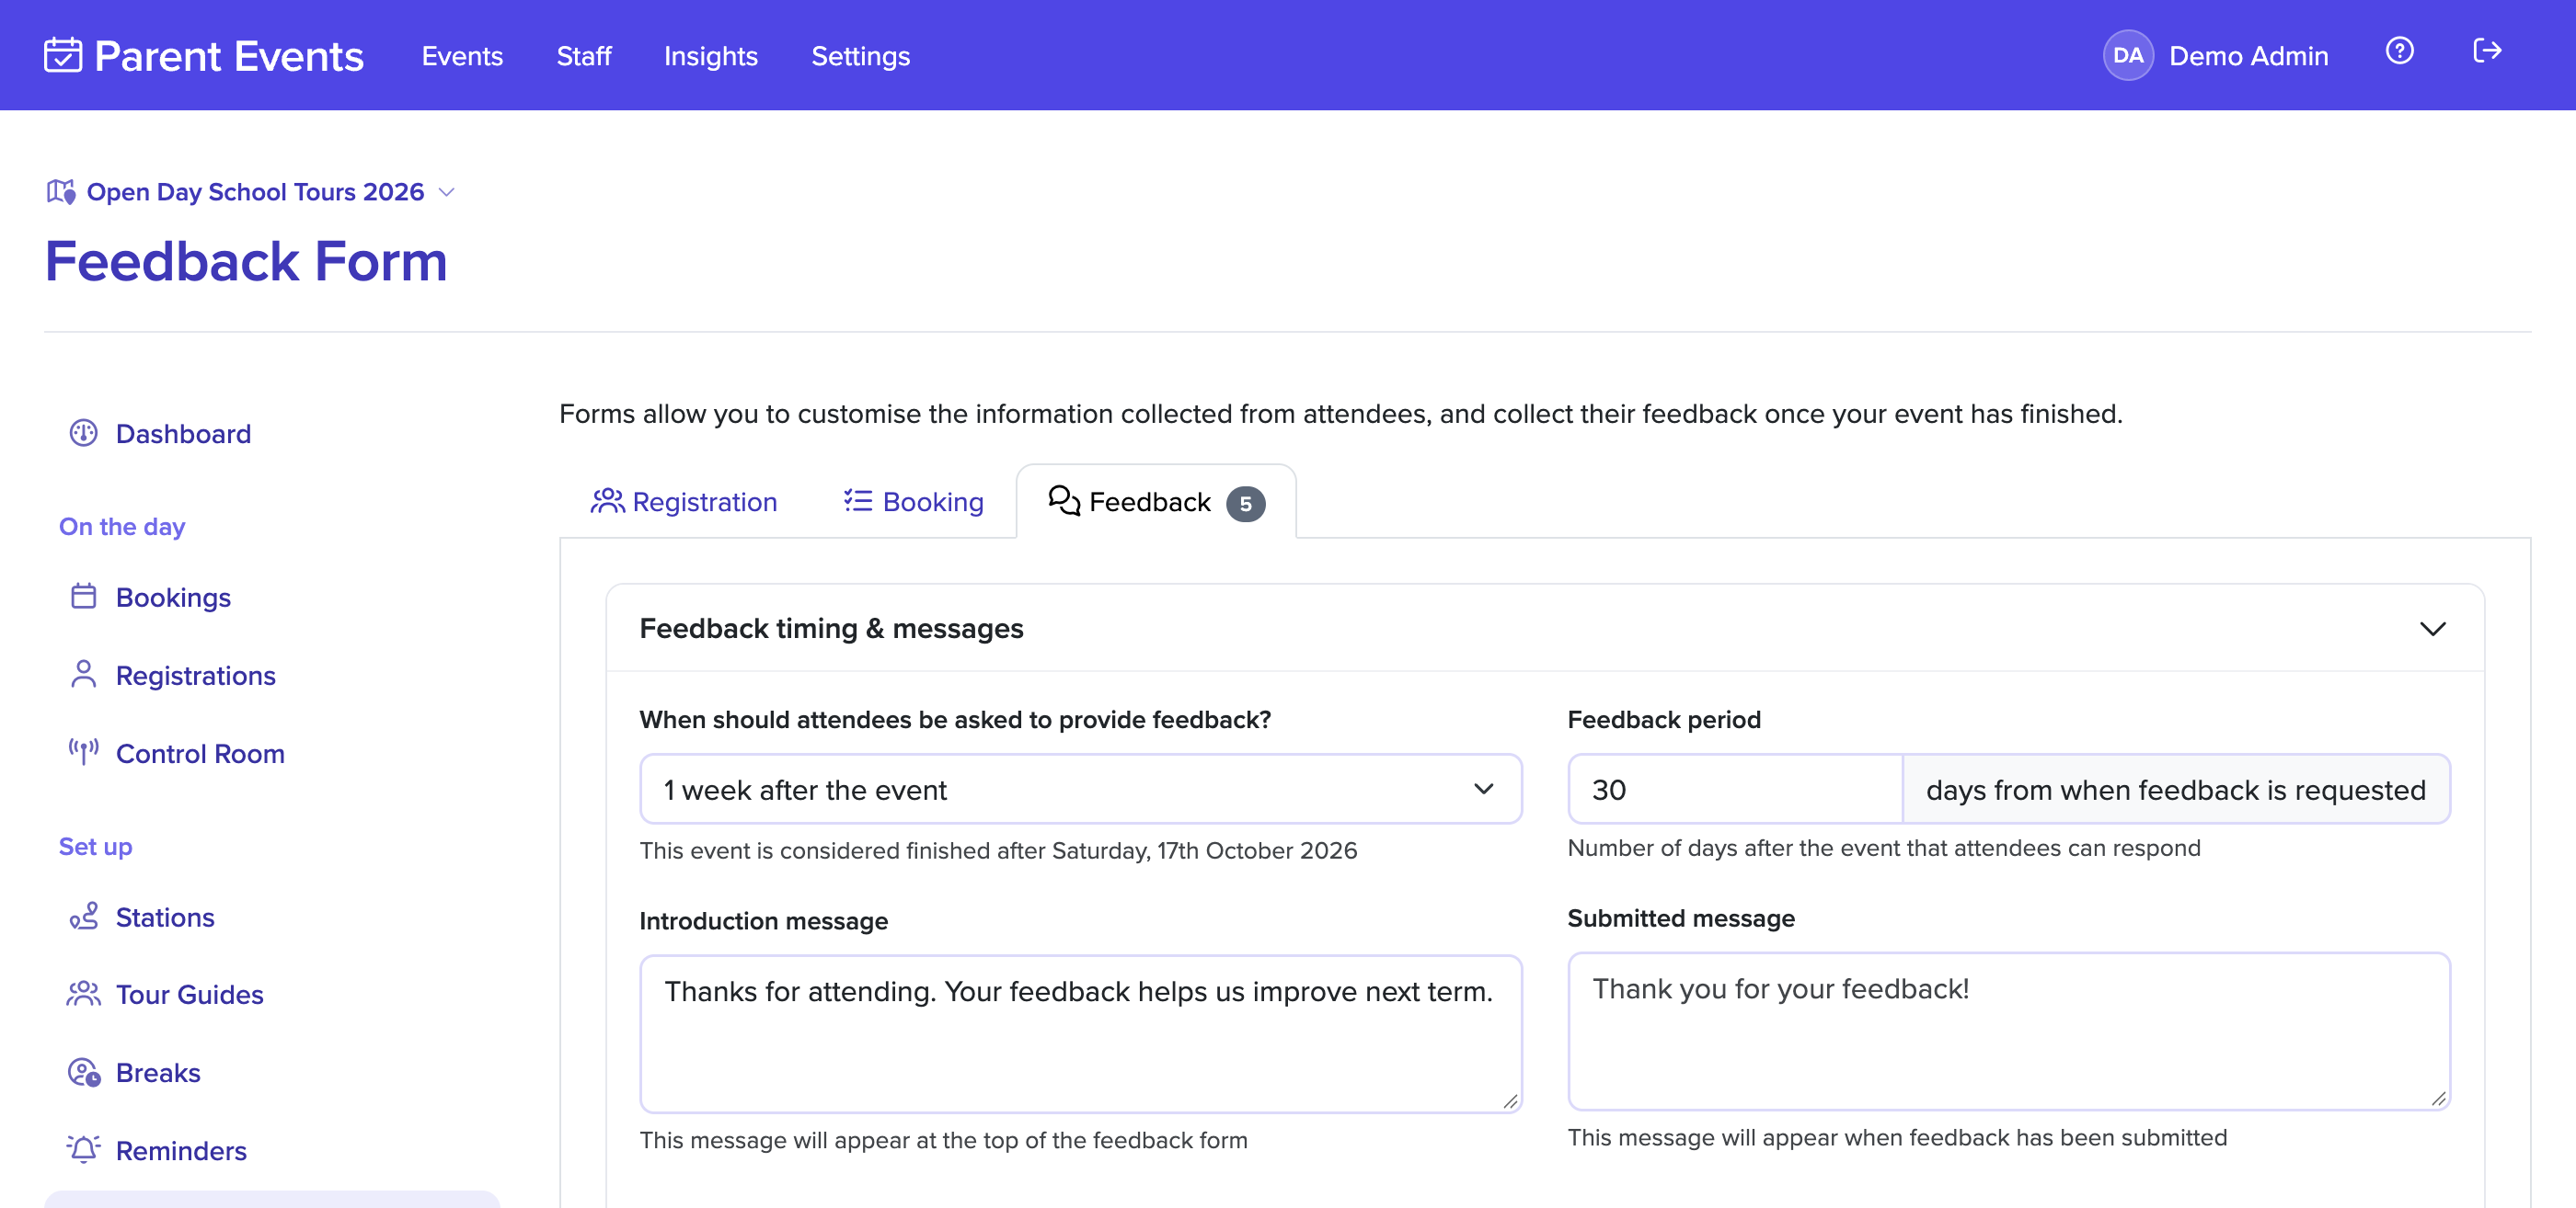The image size is (2576, 1208).
Task: Switch to the Booking tab
Action: point(912,501)
